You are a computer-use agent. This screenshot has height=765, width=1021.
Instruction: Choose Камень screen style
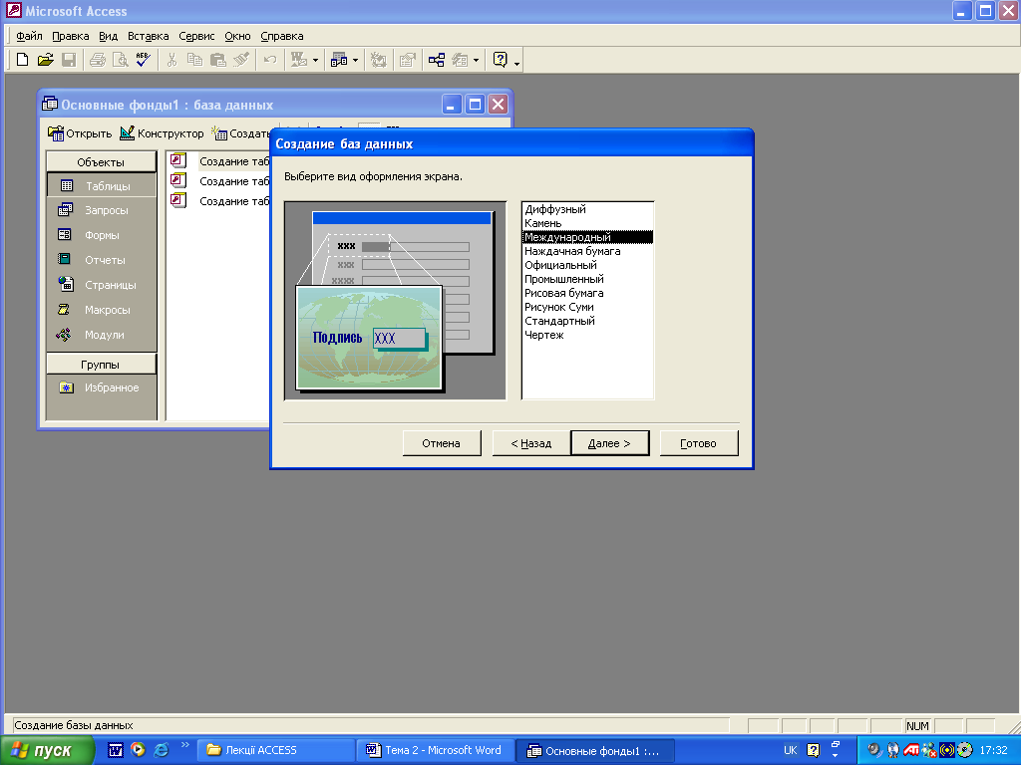[x=587, y=223]
